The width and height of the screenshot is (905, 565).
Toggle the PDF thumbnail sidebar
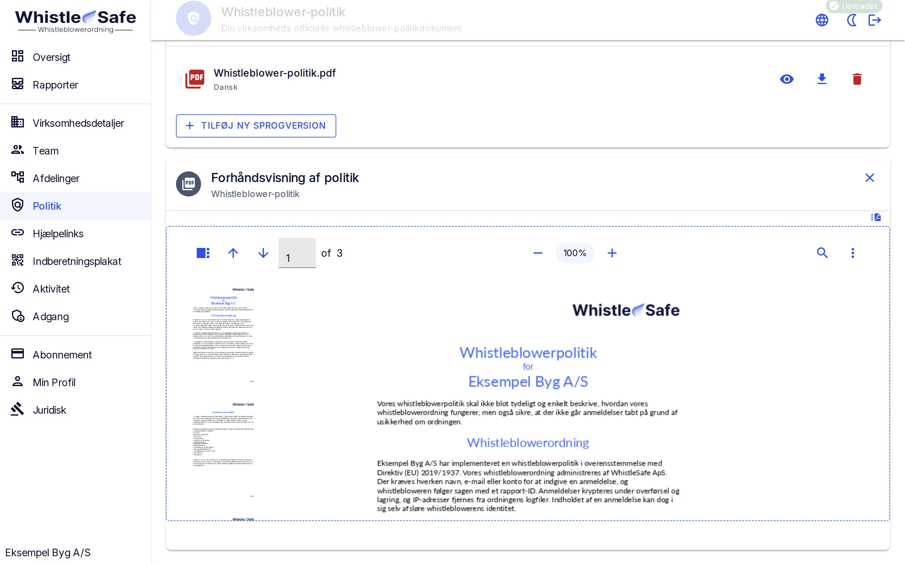(x=203, y=253)
